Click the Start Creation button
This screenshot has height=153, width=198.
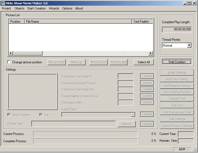tap(177, 62)
